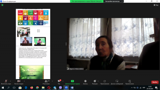The height and width of the screenshot is (90, 160).
Task: Click network icon in system tray
Action: coord(140,88)
